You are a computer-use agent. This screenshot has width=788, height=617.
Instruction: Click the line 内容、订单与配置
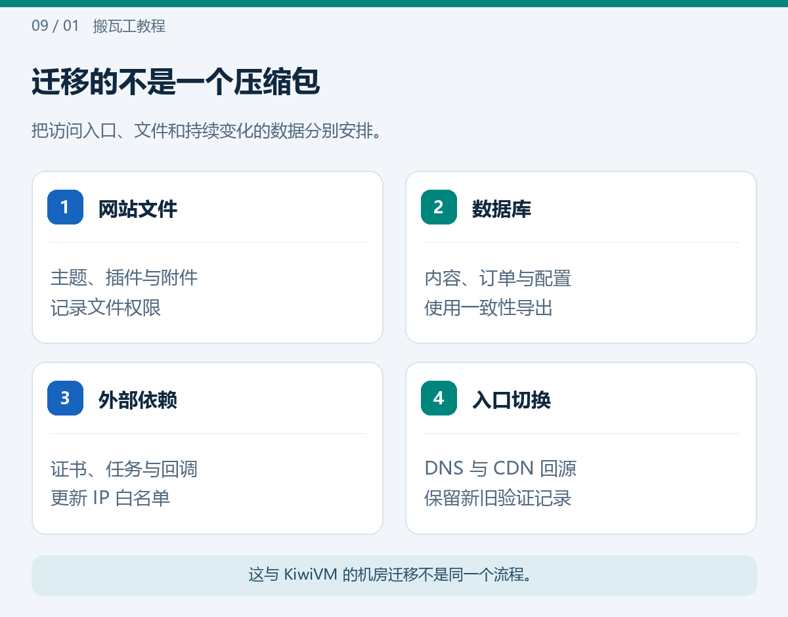coord(498,278)
